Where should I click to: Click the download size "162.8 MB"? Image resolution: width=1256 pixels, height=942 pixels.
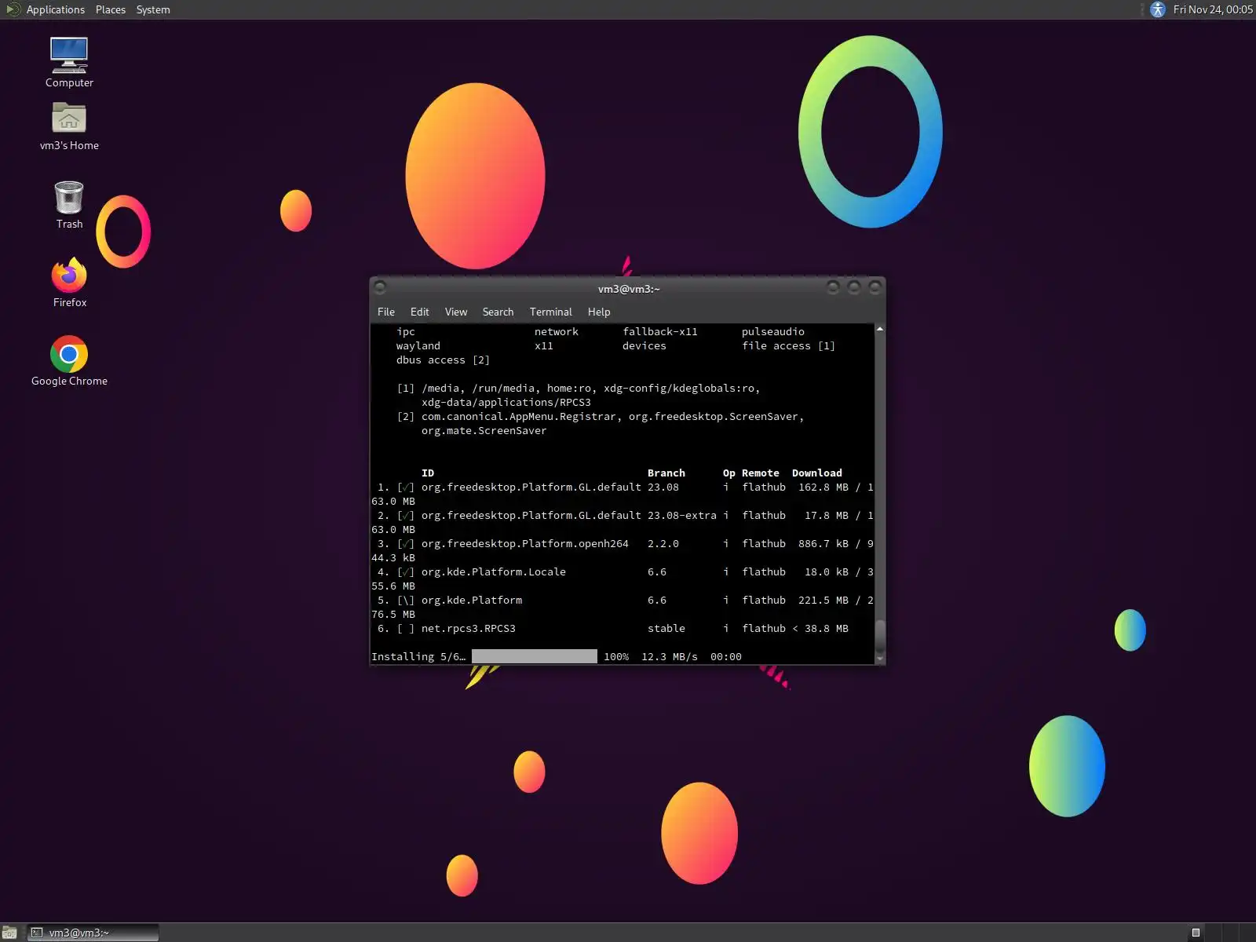(x=823, y=487)
